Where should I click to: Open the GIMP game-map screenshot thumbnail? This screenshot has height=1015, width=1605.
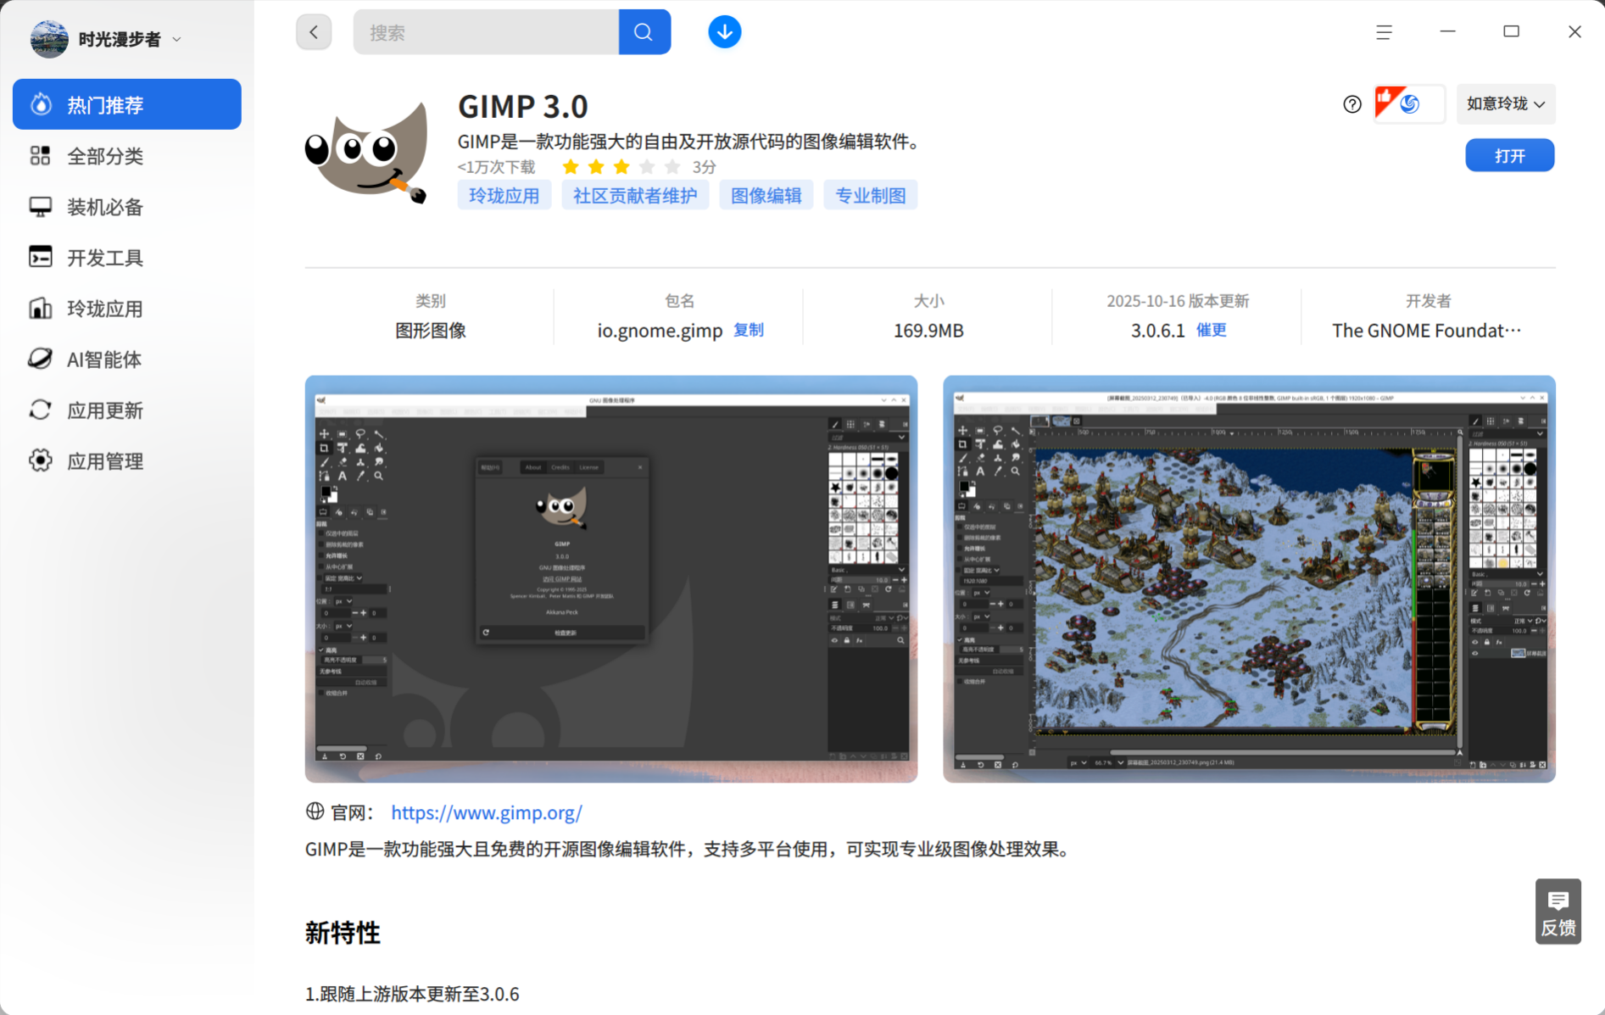[x=1249, y=578]
